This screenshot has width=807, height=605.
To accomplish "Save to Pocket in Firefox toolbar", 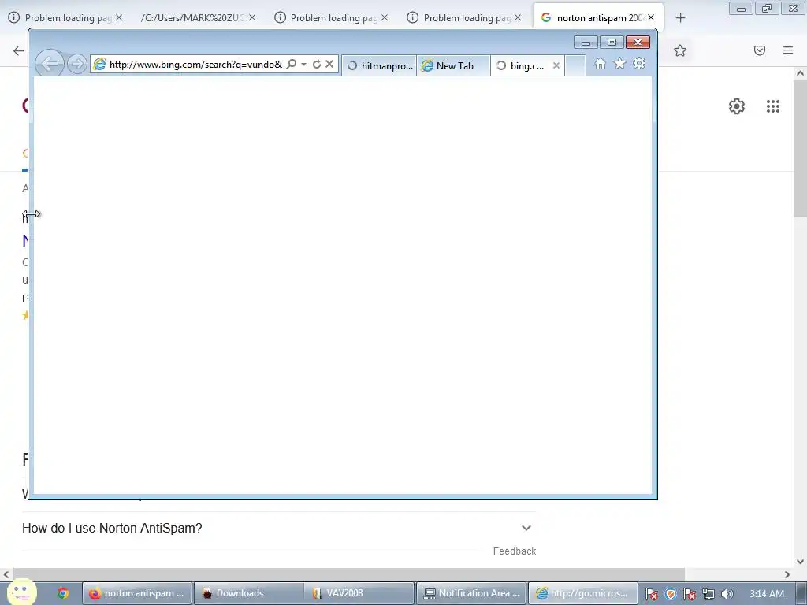I will [760, 50].
